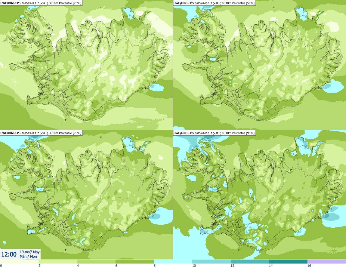Viewport: 346px width, 268px height.
Task: Click the Percentile [50%] panel title label
Action: tap(214, 3)
